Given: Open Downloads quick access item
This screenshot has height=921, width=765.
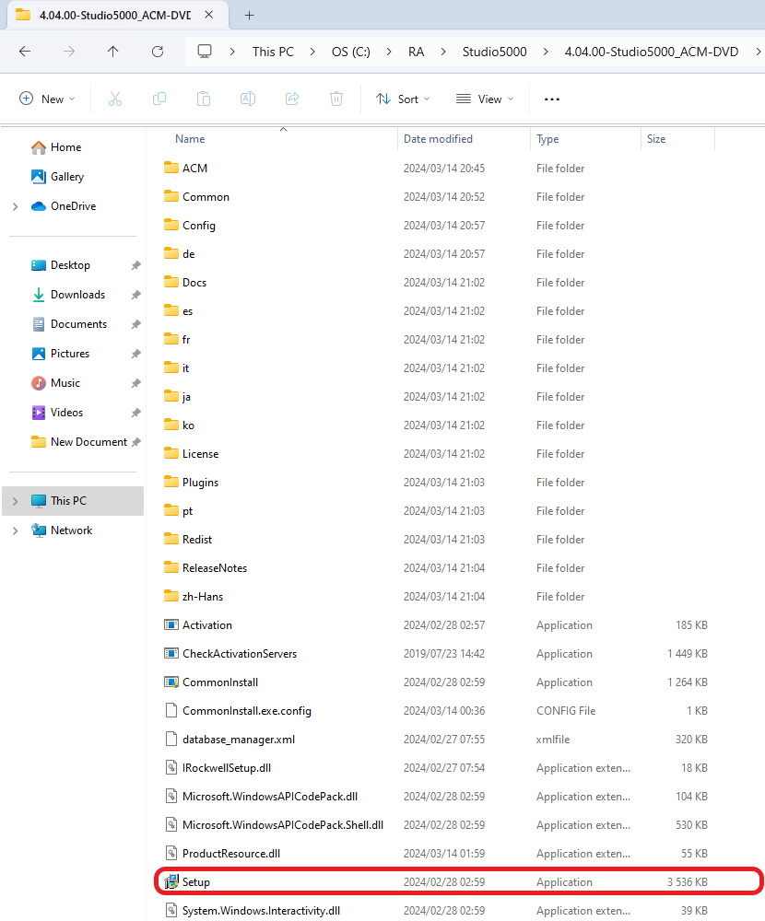Looking at the screenshot, I should tap(77, 295).
